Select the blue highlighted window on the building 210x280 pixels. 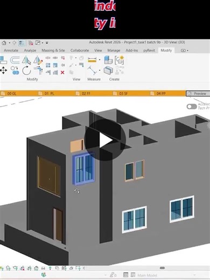coord(83,169)
